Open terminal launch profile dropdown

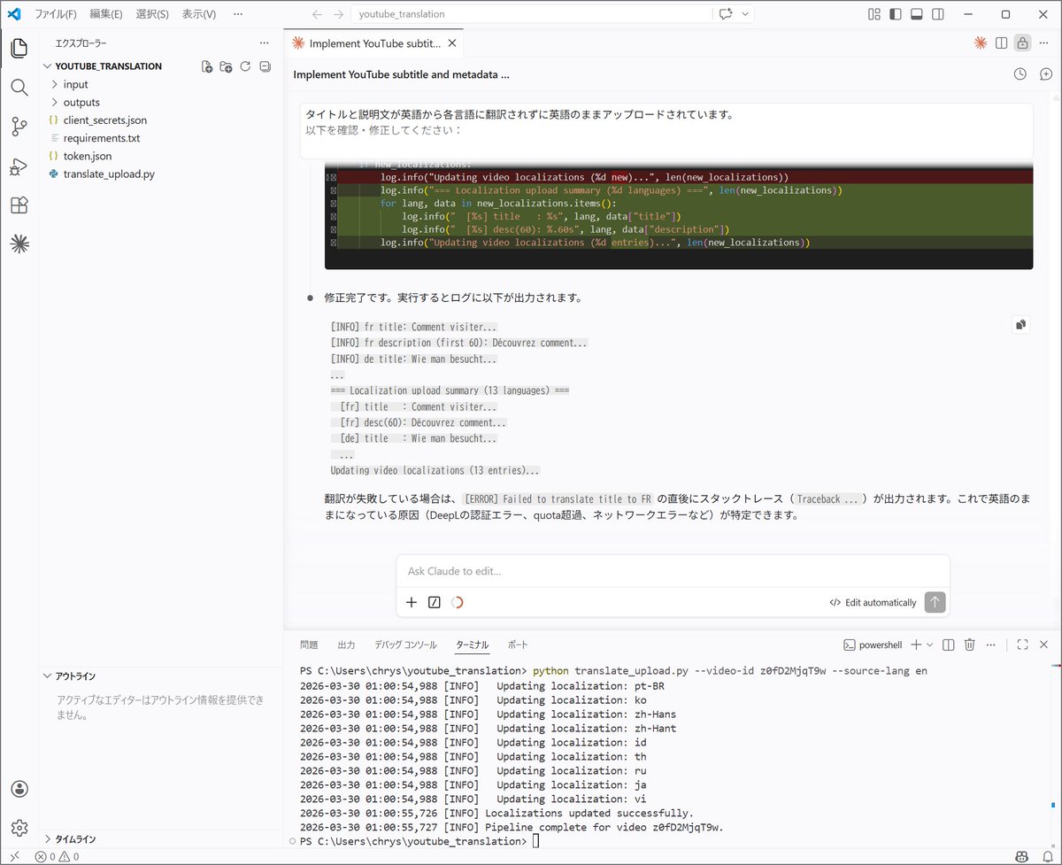(929, 645)
